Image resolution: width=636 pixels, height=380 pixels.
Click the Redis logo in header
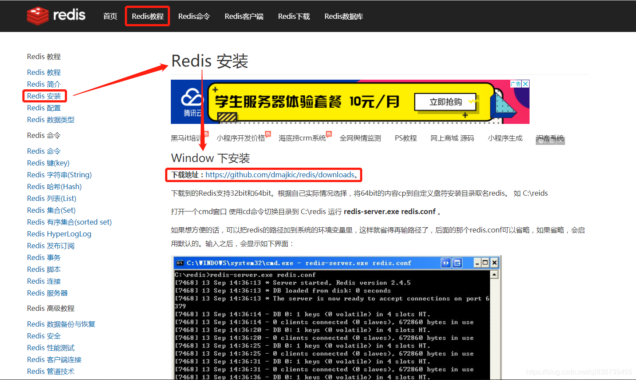56,16
